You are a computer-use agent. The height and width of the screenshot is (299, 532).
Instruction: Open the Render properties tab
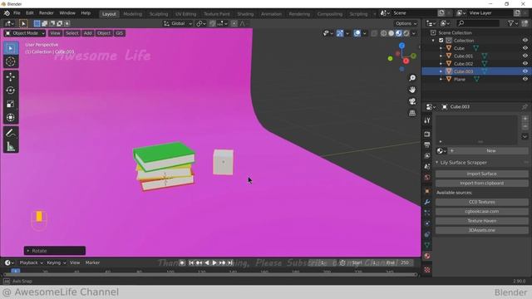(427, 135)
